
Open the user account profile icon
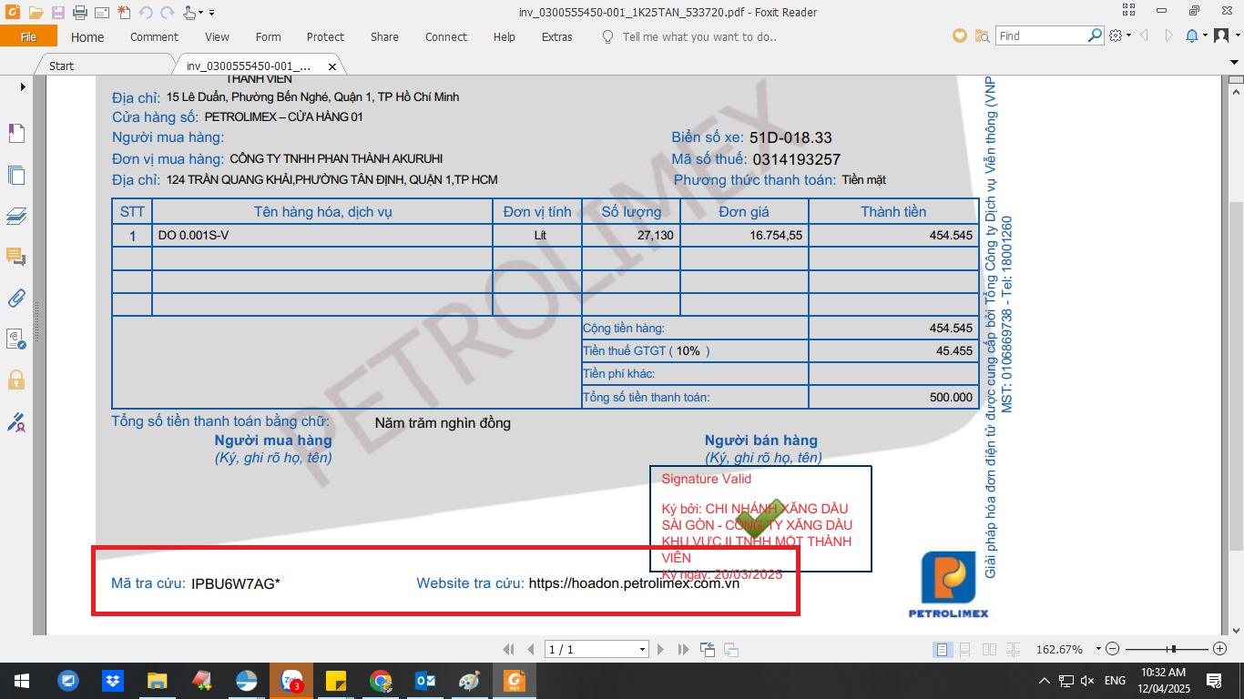1221,36
